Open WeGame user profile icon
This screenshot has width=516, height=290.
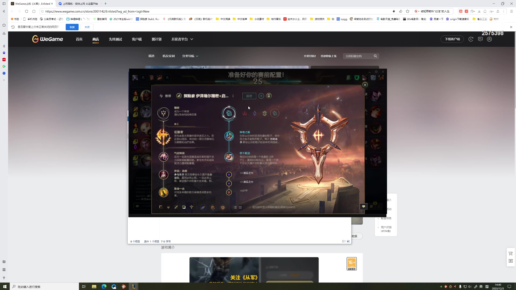coord(489,39)
